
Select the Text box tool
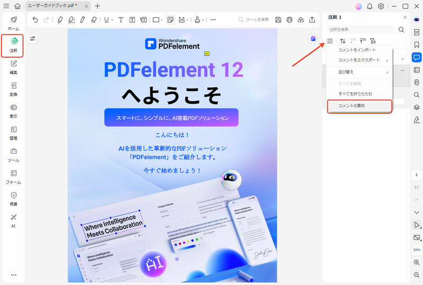132,20
